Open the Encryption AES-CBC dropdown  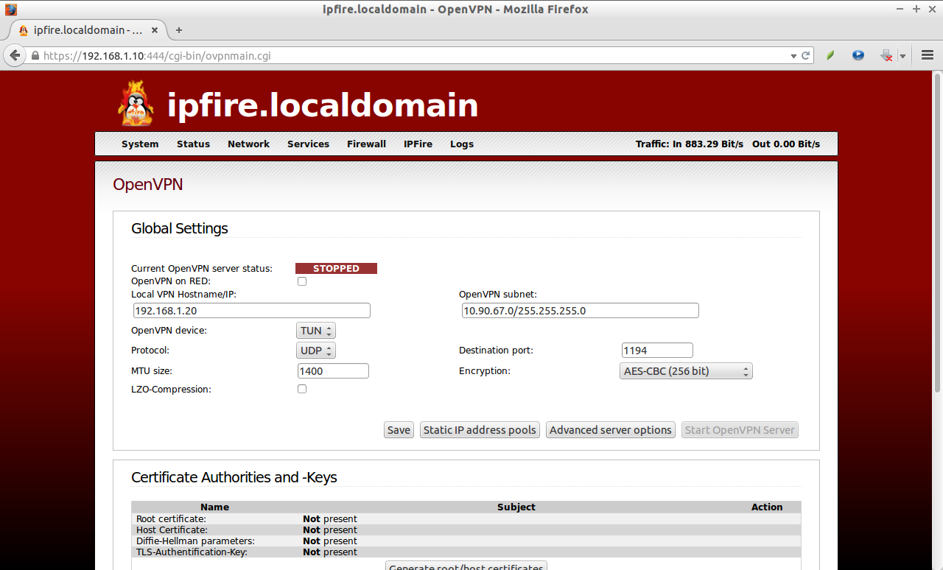coord(686,371)
